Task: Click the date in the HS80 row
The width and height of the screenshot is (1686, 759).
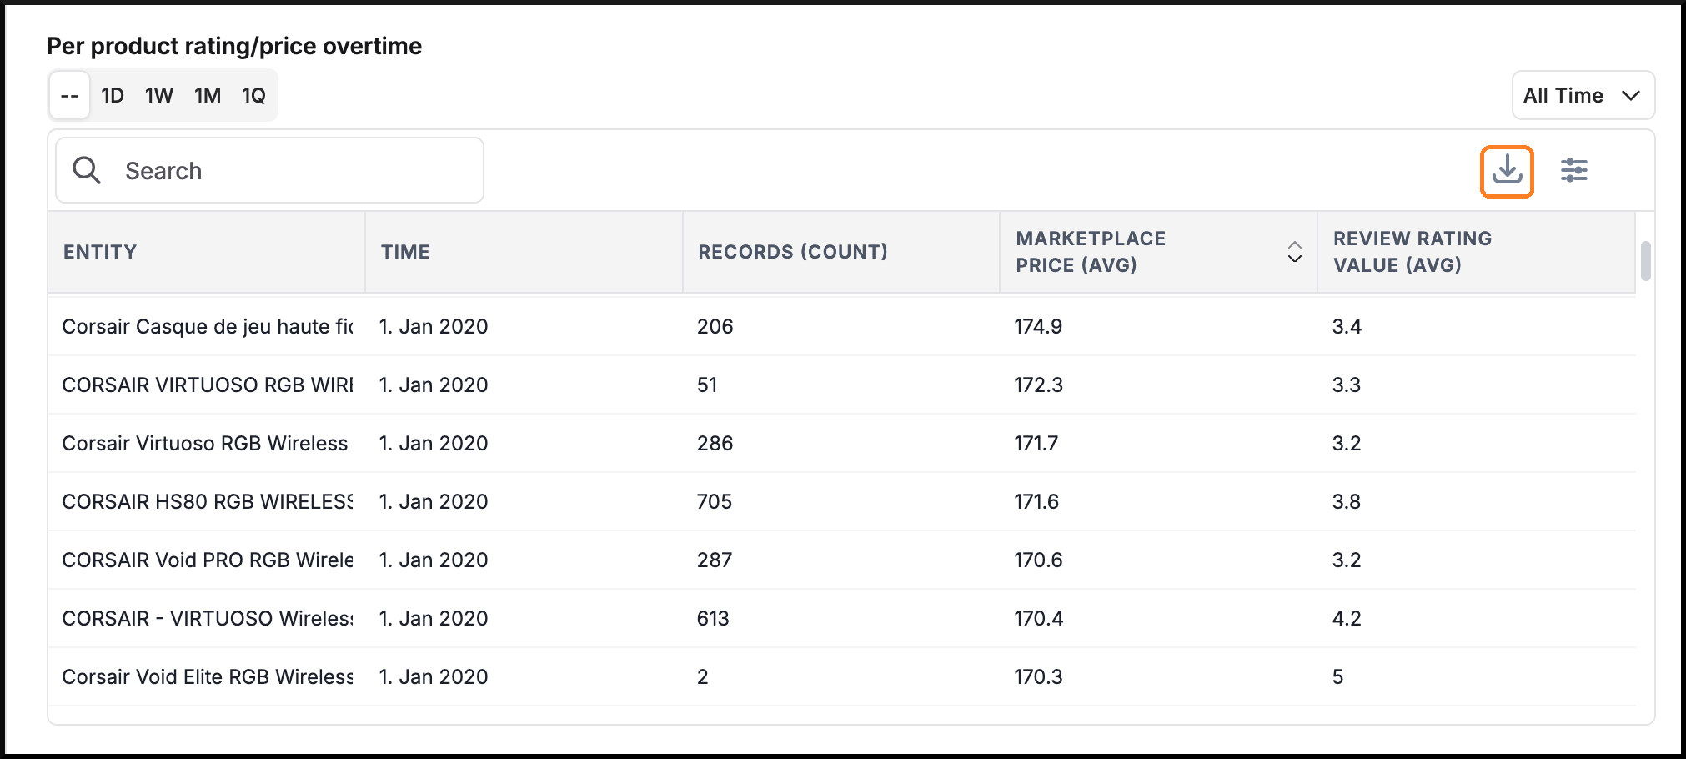Action: [x=434, y=501]
